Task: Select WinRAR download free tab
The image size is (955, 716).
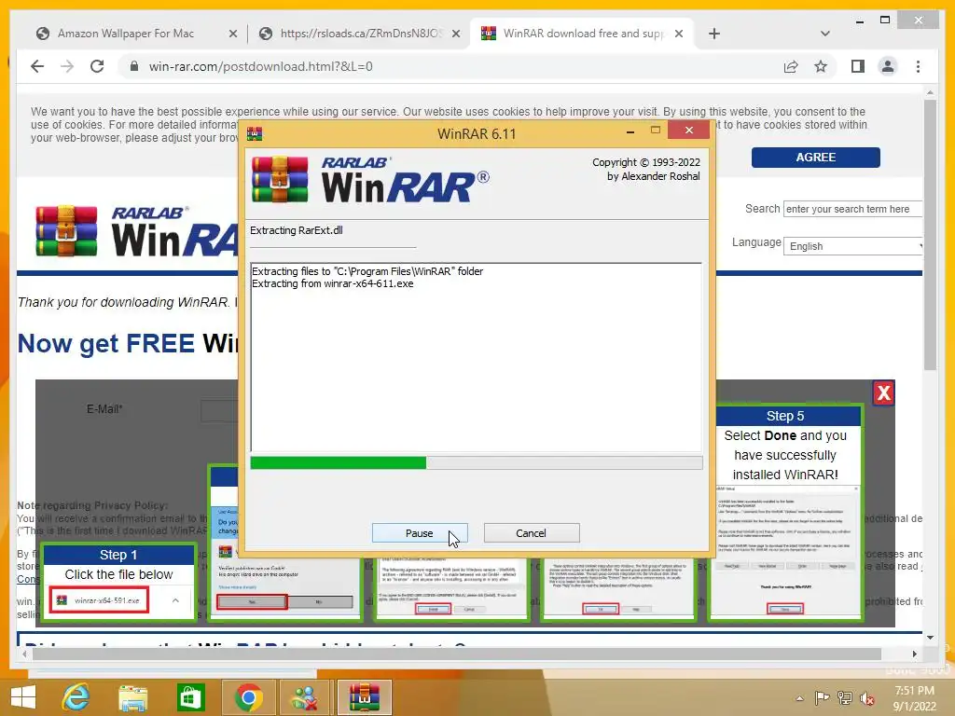Action: 582,34
